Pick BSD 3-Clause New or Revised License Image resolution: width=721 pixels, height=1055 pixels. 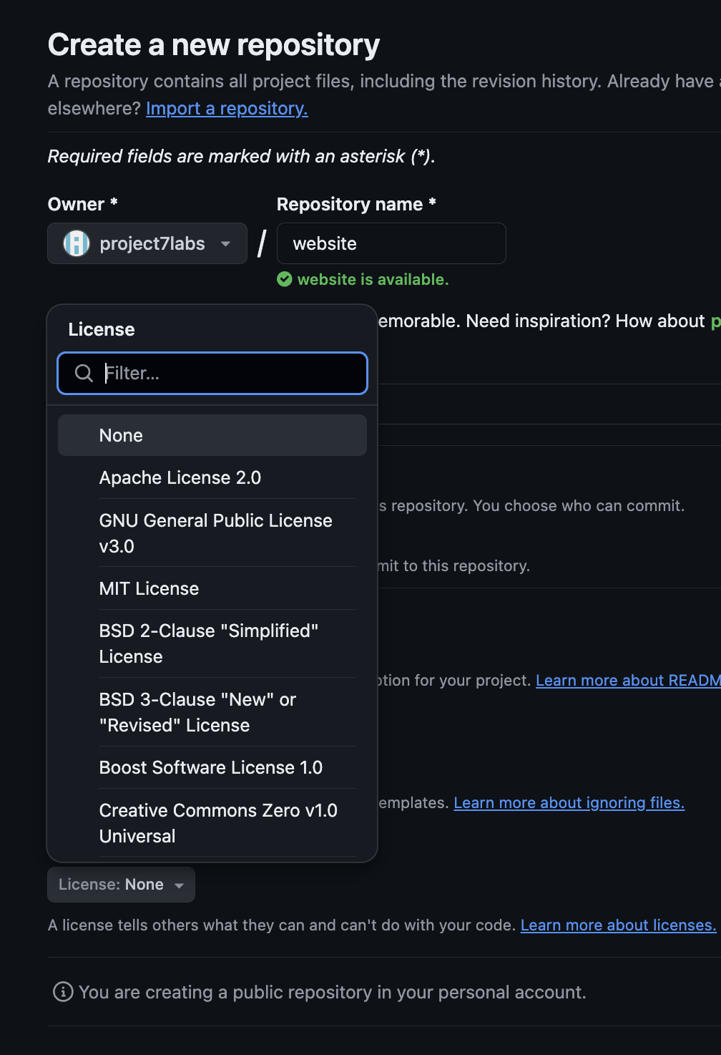click(212, 712)
